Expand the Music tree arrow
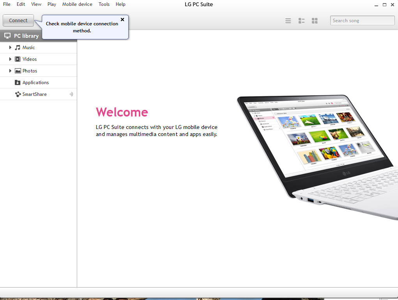Viewport: 398px width, 300px height. [x=10, y=48]
